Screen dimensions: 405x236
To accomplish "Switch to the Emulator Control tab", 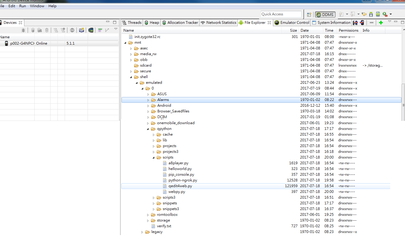I will [x=292, y=23].
